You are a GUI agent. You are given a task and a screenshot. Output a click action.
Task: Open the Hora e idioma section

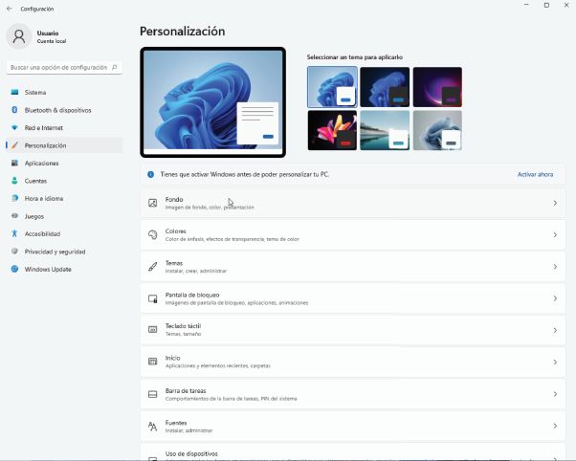pyautogui.click(x=64, y=198)
